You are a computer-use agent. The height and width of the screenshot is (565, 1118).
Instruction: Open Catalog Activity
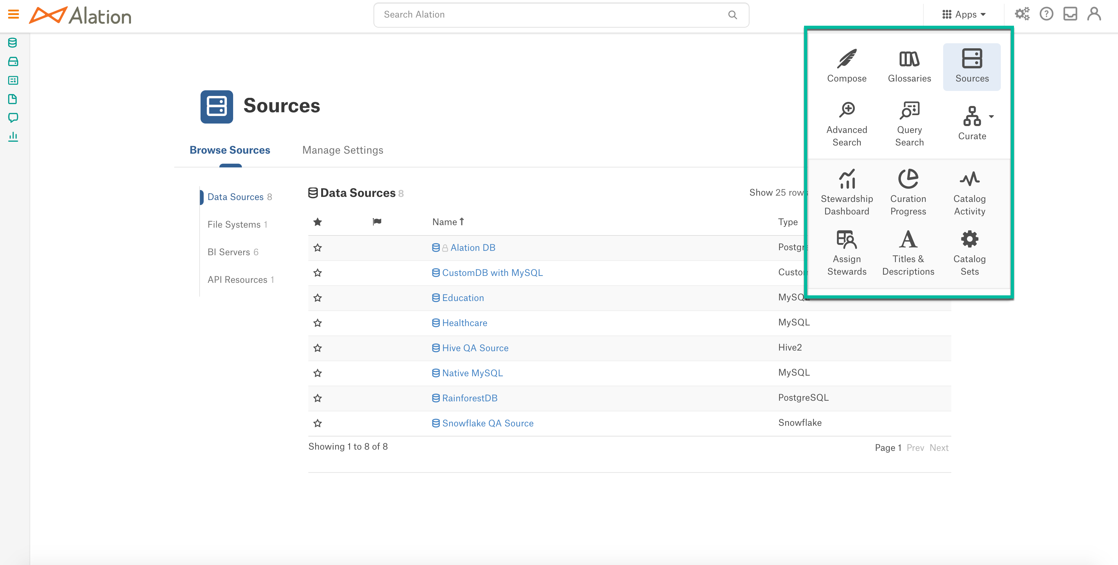click(x=969, y=192)
